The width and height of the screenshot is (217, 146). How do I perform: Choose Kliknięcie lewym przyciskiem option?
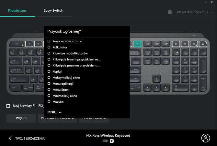(x=74, y=59)
